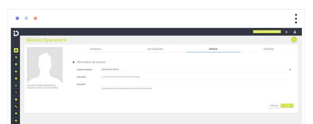Screen dimensions: 313x124
Task: Open the wrench tools icon in sidebar
Action: [x=16, y=107]
